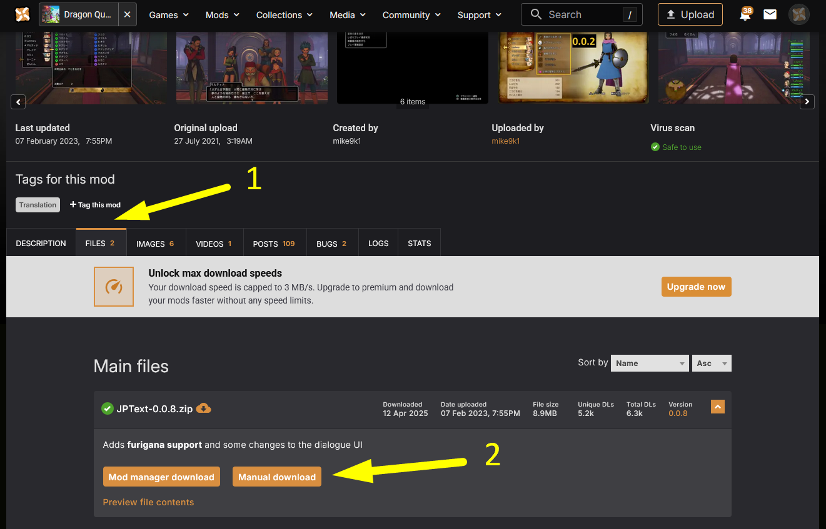
Task: Expand the Collections menu
Action: tap(285, 15)
